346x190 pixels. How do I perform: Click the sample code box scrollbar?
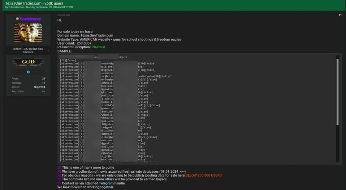[x=337, y=92]
